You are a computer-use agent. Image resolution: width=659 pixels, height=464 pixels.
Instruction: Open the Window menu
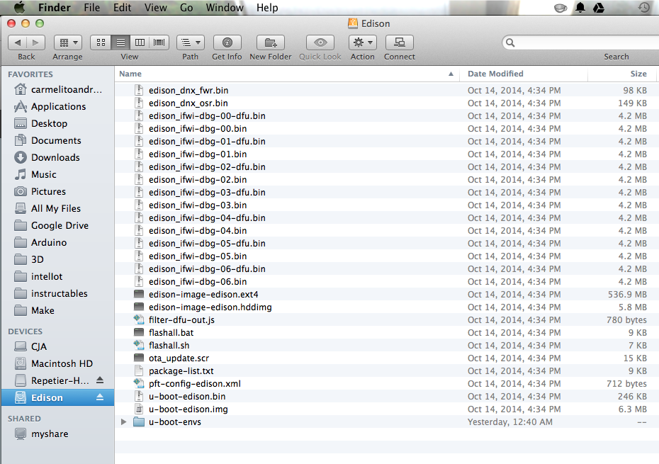click(225, 8)
